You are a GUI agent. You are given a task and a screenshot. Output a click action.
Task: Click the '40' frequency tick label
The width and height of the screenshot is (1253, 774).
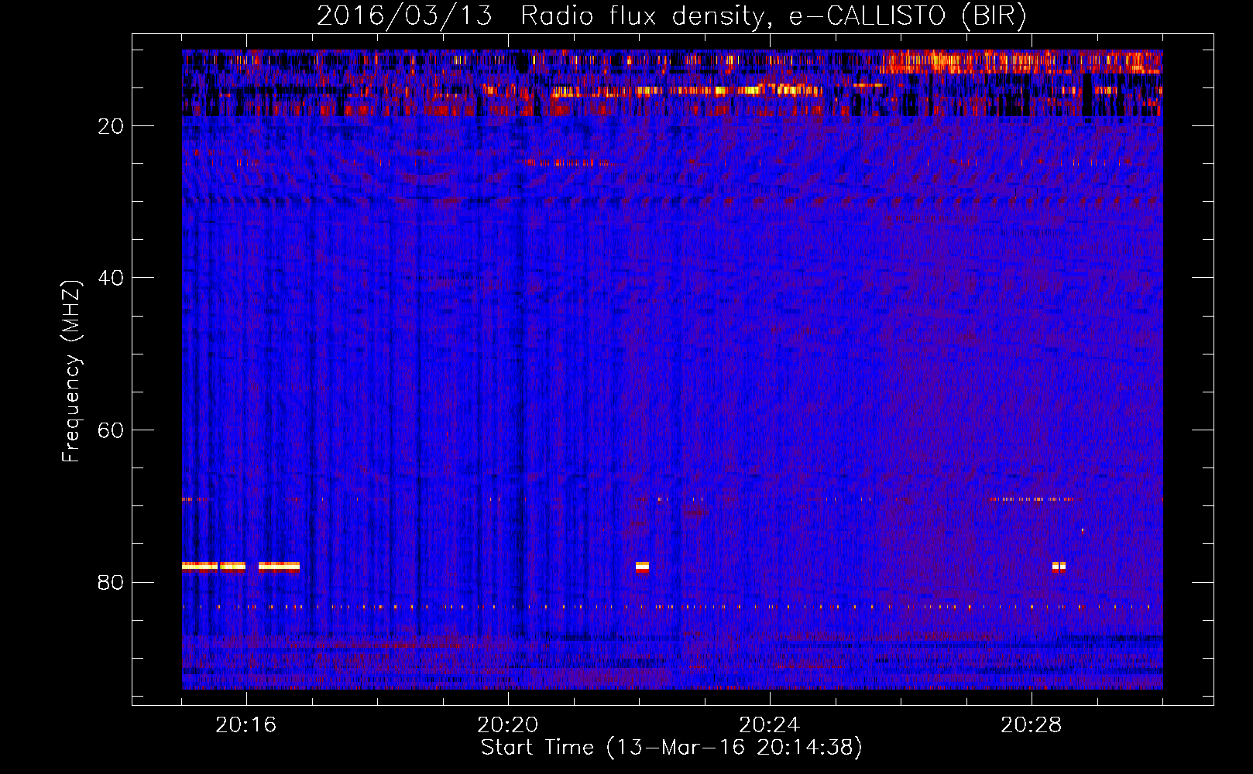pyautogui.click(x=111, y=277)
